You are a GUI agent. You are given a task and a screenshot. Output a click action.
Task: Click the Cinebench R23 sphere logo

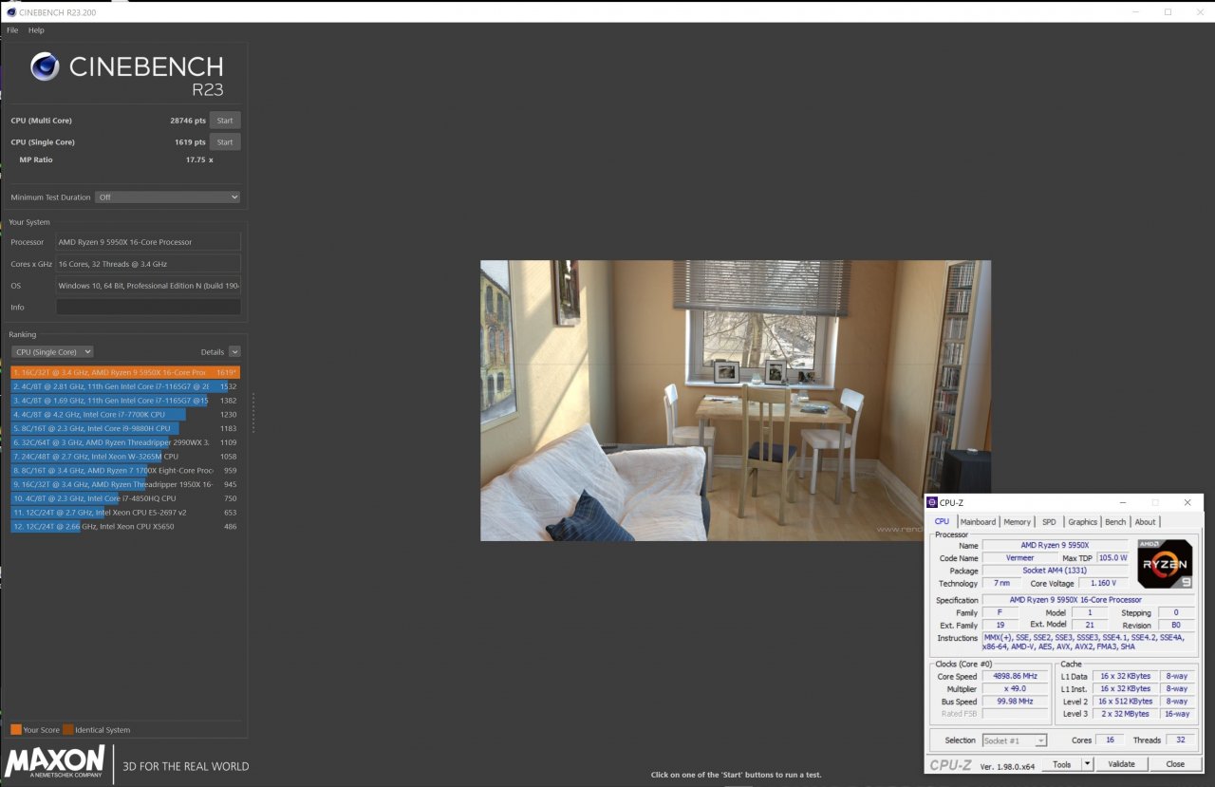pos(45,66)
